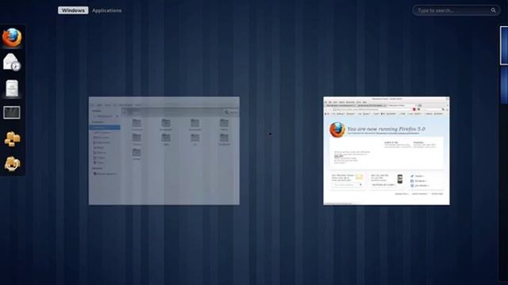Click the magnifier icon in the search box
Image resolution: width=508 pixels, height=285 pixels.
coord(493,10)
